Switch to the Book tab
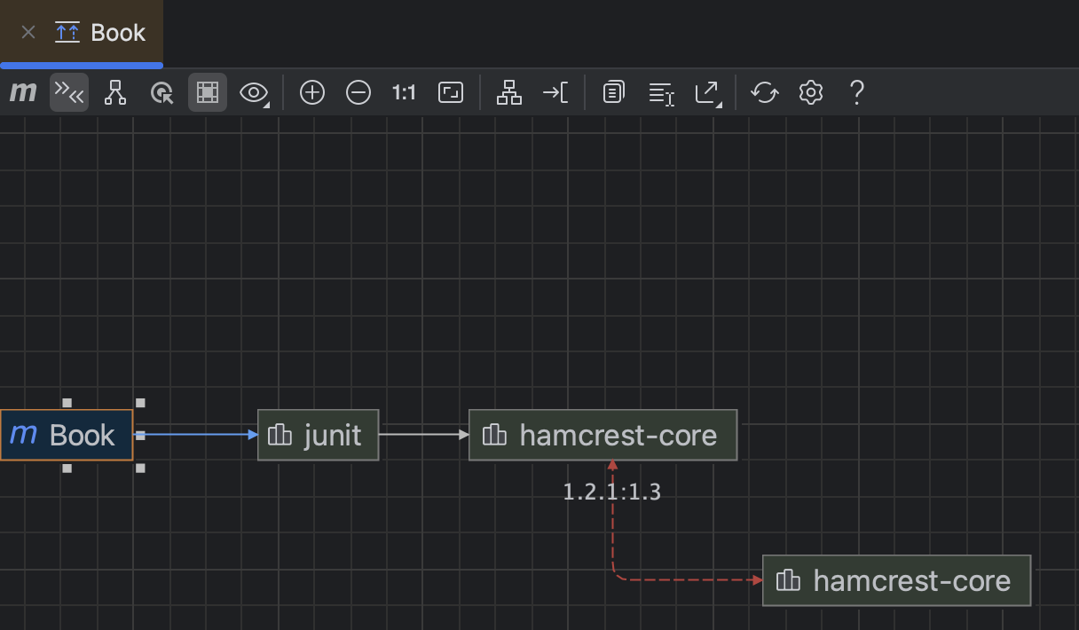 (98, 32)
